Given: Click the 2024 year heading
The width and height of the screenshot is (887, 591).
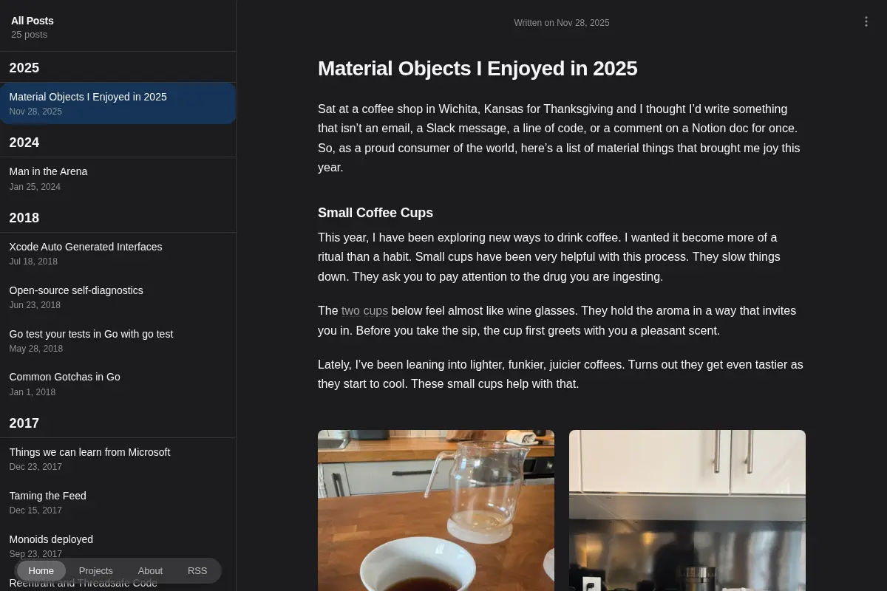Looking at the screenshot, I should pos(24,143).
